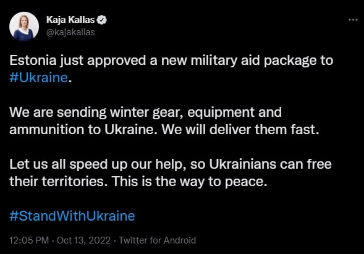Screen dimensions: 364x254
Task: Click the 'We are sending winter gear' line
Action: (x=145, y=112)
